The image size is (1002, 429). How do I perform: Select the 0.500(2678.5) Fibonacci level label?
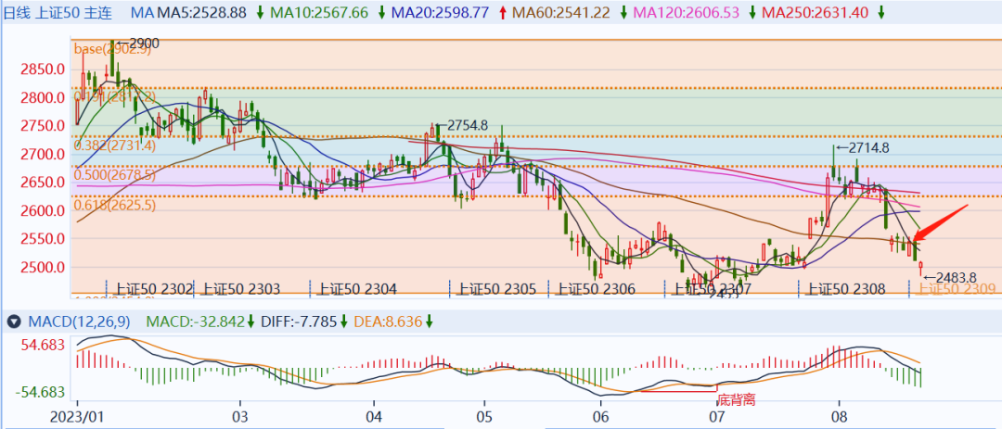[114, 175]
